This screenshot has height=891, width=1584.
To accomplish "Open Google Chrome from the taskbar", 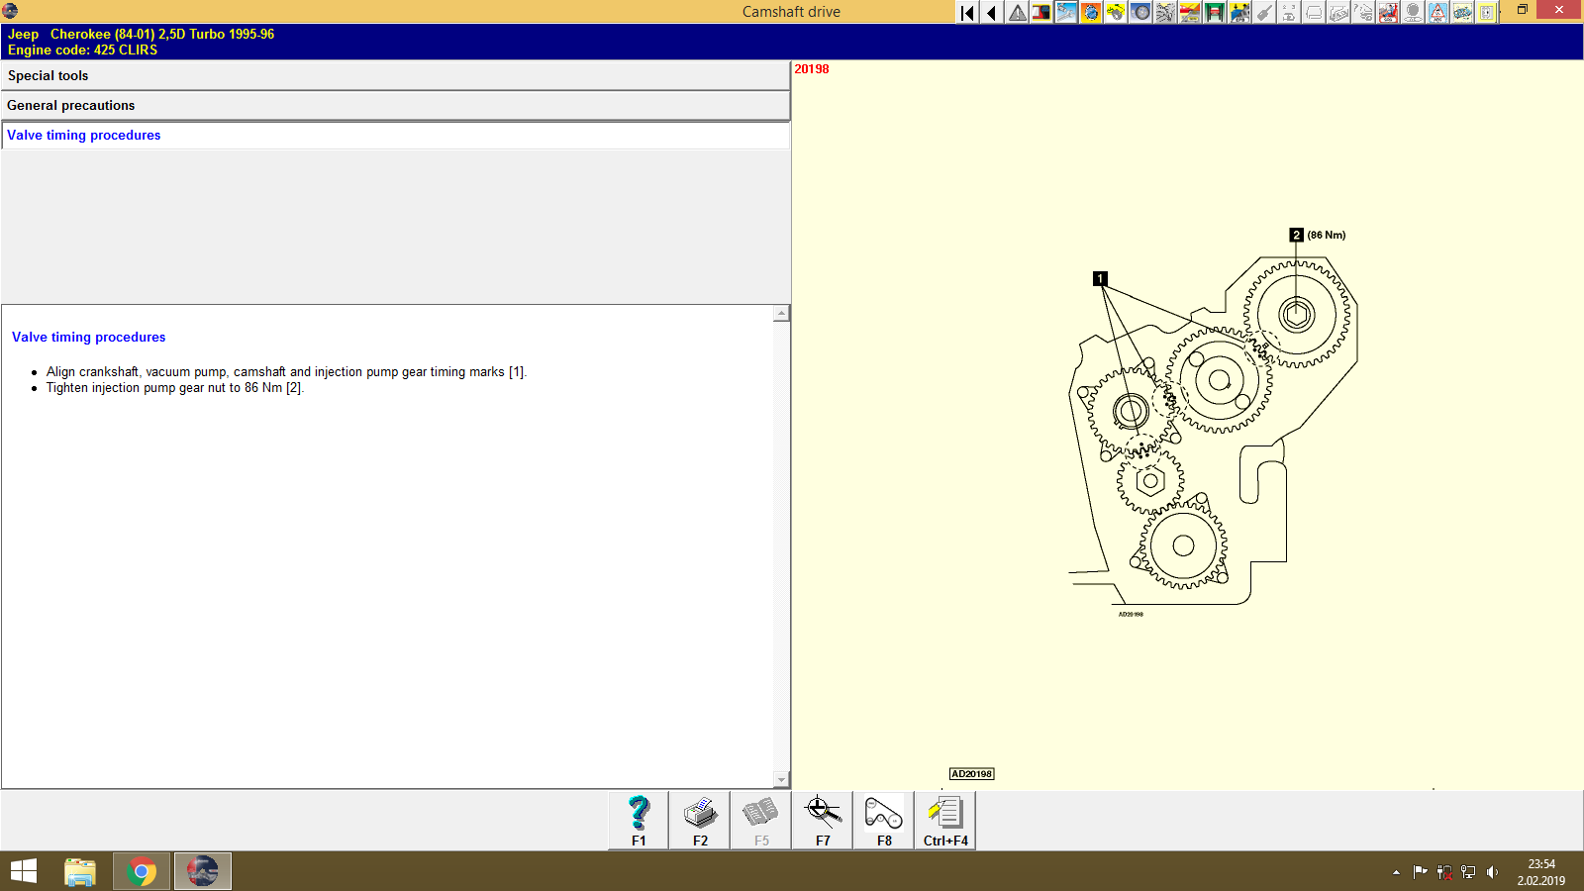I will (142, 871).
